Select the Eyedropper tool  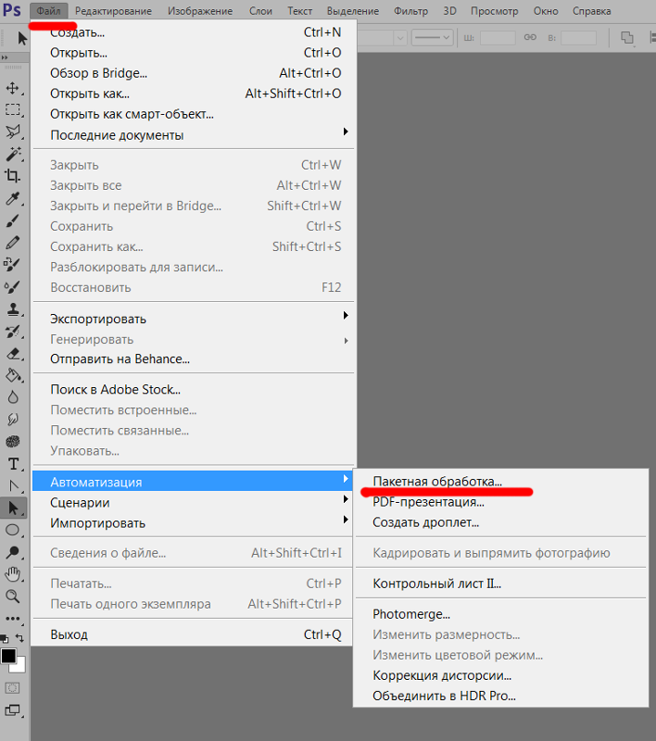click(x=13, y=198)
